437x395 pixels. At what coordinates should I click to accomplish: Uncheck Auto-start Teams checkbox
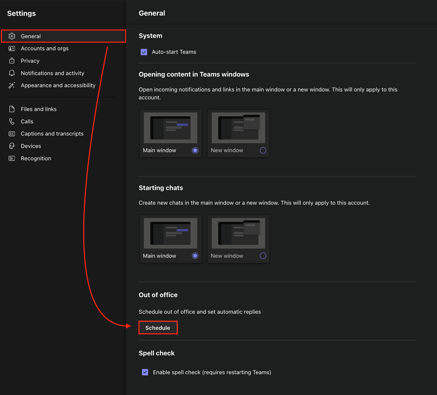point(144,52)
